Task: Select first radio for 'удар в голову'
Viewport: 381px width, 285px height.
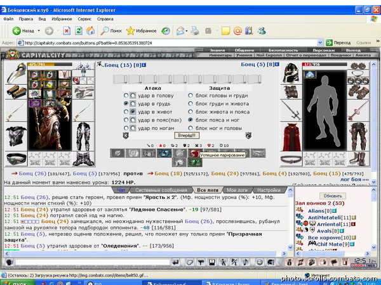Action: click(x=126, y=96)
